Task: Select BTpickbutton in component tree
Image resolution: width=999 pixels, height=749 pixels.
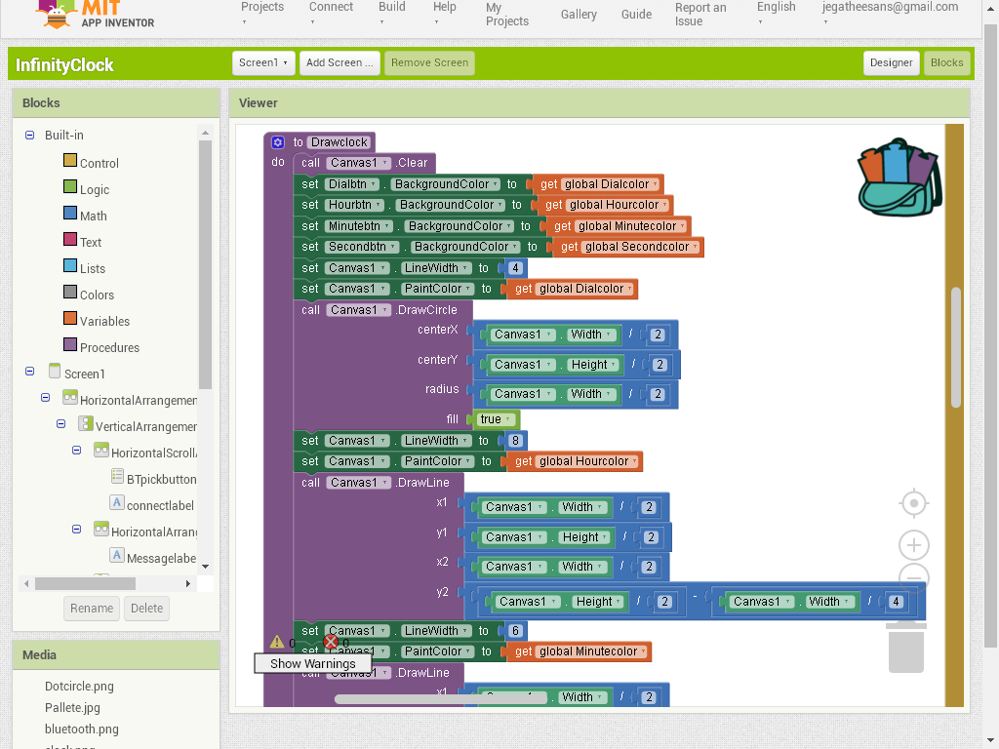Action: [x=161, y=479]
